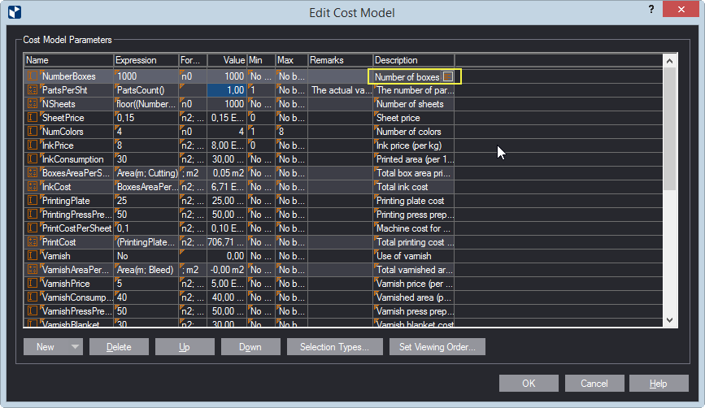Confirm the dialog with OK
705x408 pixels.
click(x=529, y=384)
